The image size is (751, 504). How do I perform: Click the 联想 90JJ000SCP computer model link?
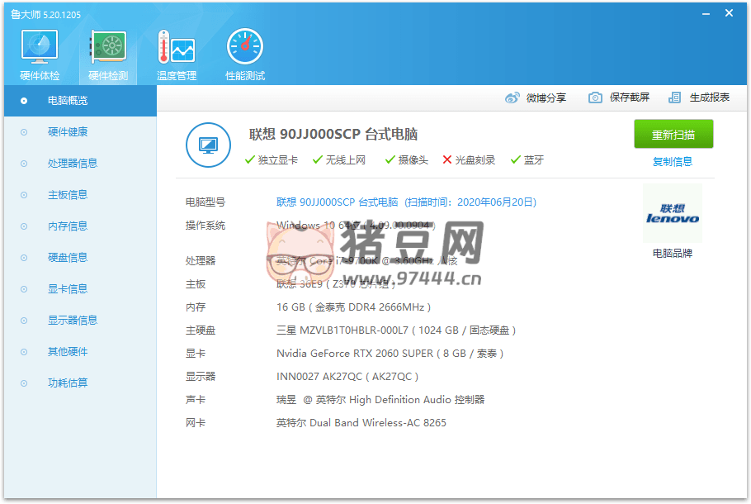pos(337,202)
